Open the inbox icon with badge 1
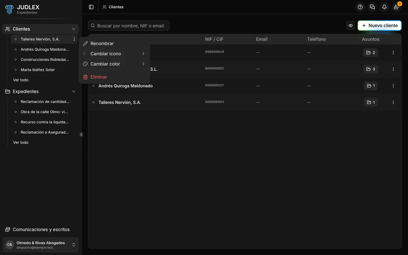The width and height of the screenshot is (408, 255). tap(396, 7)
